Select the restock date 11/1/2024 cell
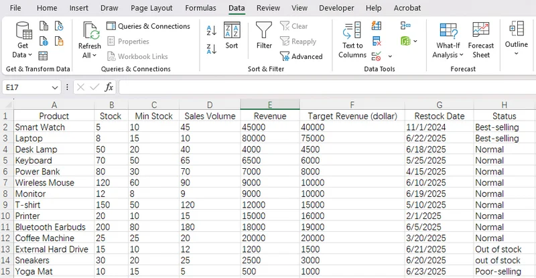Screen dimensions: 536x278 [x=440, y=127]
